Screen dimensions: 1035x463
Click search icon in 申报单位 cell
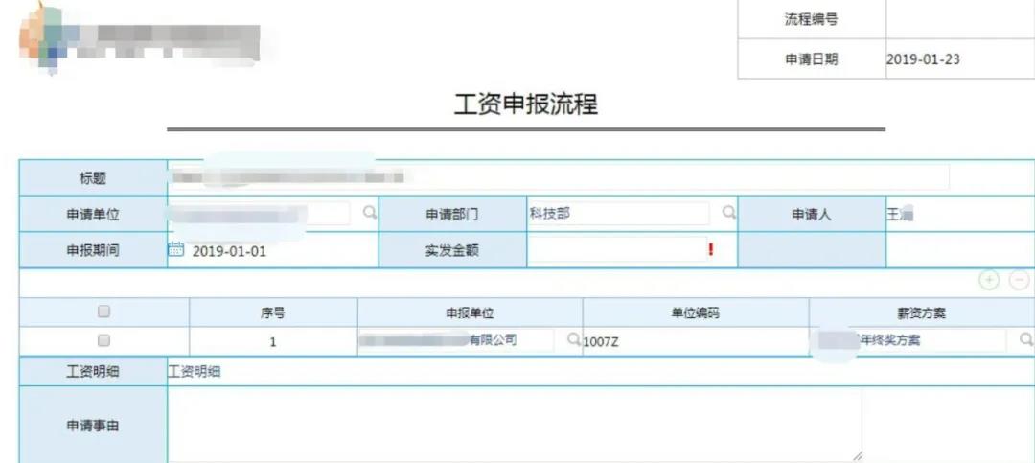573,339
